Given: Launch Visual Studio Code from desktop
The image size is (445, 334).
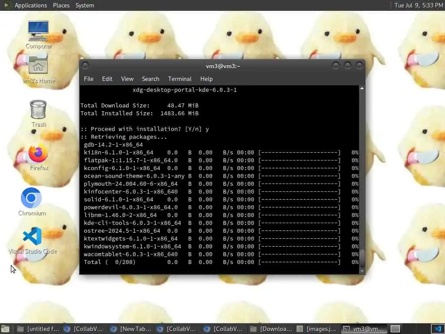Looking at the screenshot, I should (x=32, y=240).
